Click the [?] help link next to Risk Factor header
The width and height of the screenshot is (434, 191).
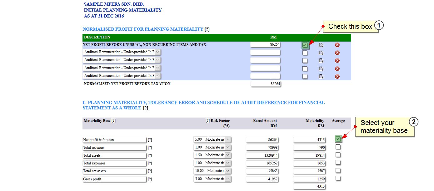click(x=207, y=121)
